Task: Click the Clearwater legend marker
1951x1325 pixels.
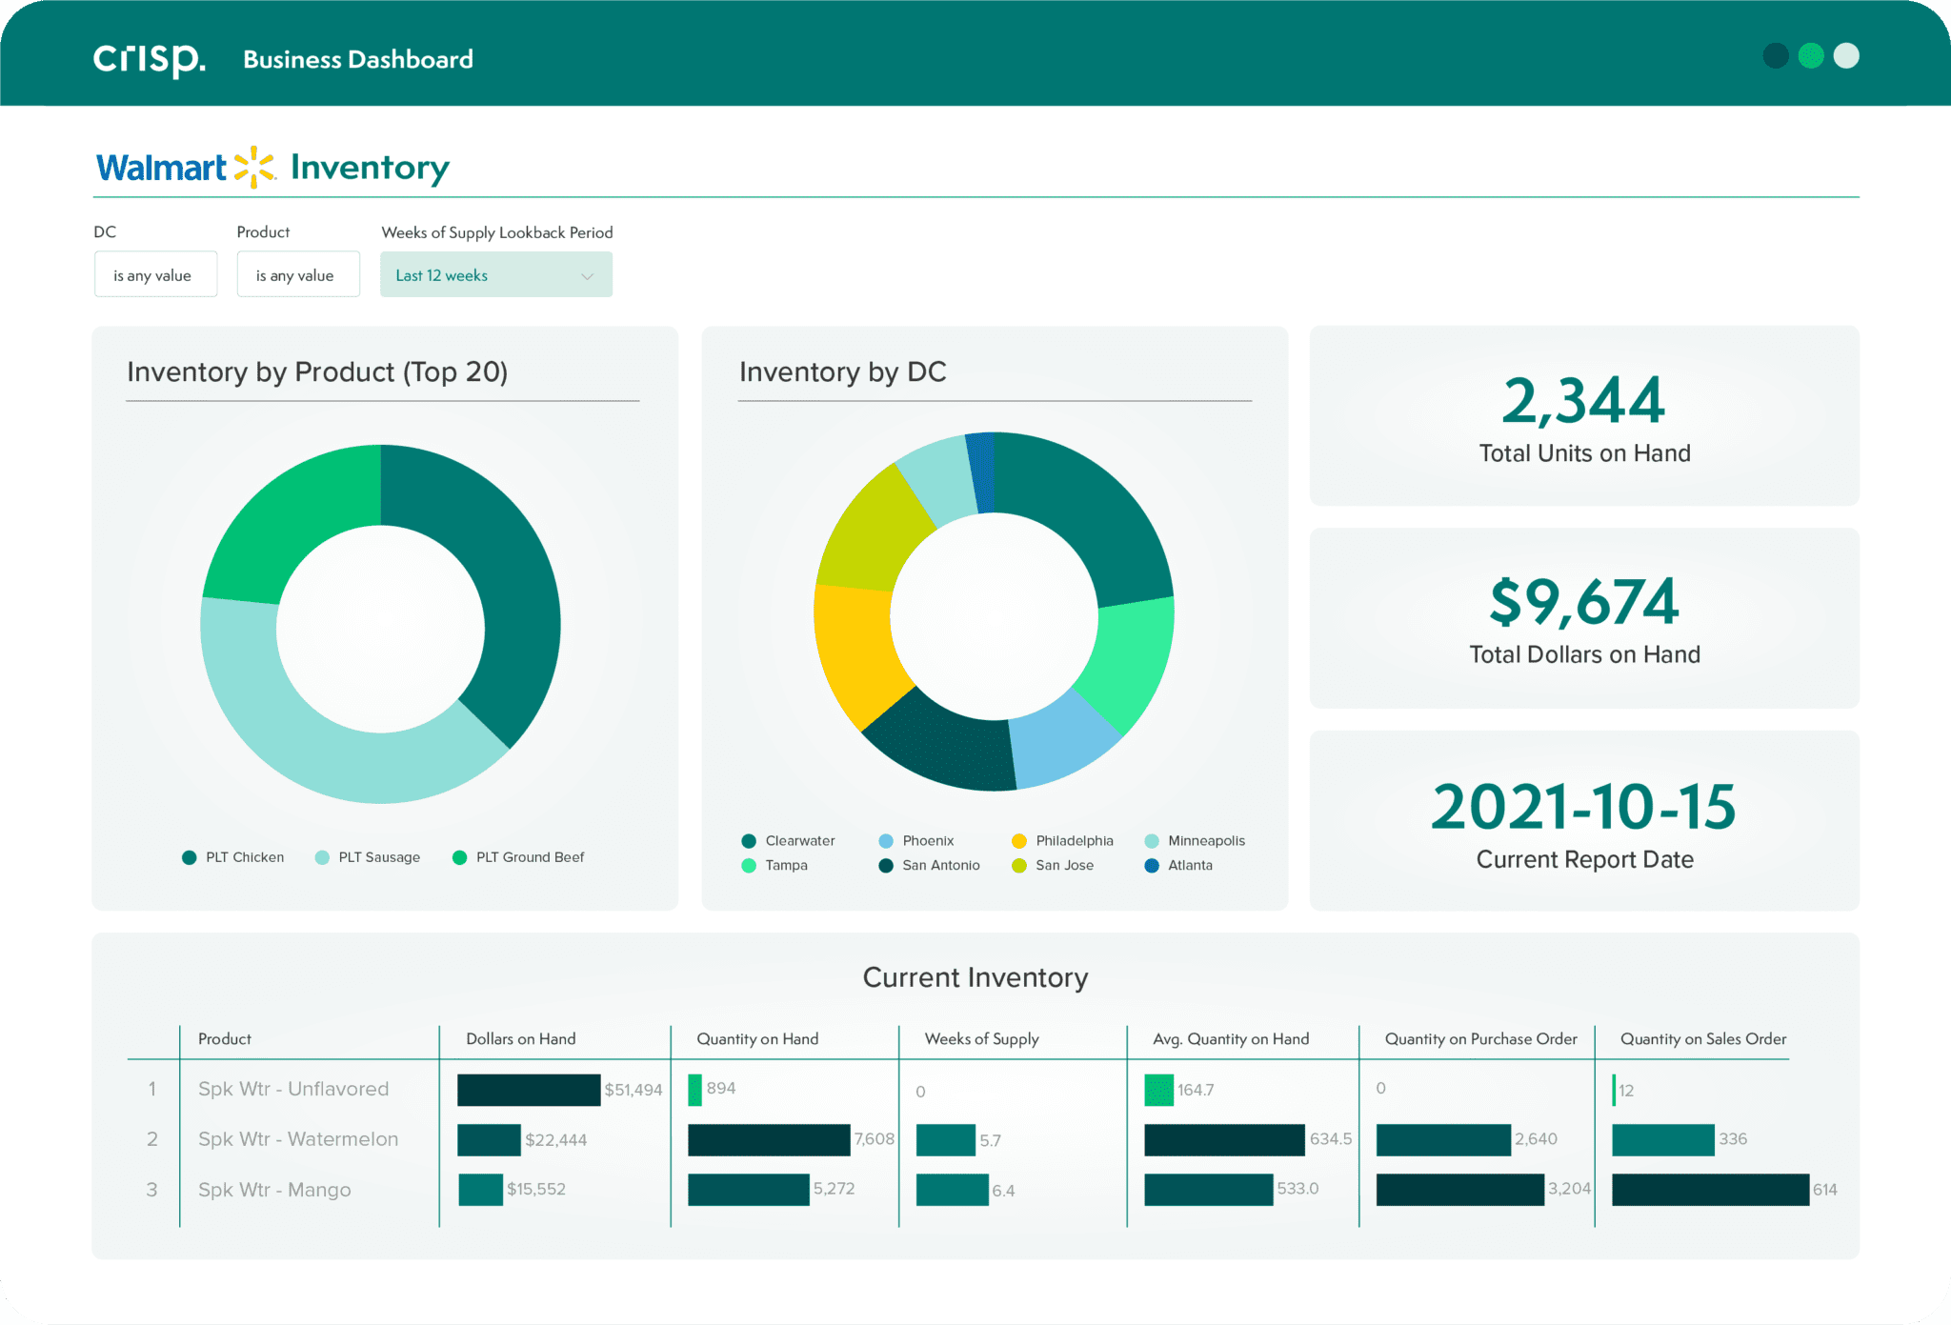Action: coord(749,840)
